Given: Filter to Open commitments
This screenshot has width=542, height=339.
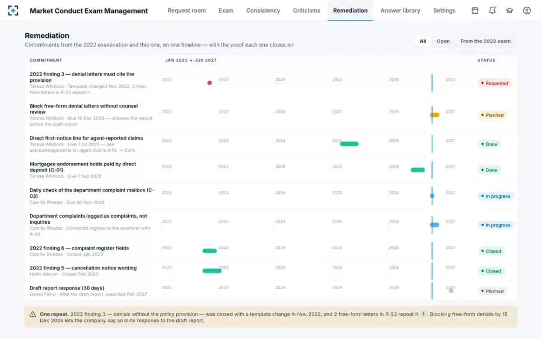Looking at the screenshot, I should [443, 41].
